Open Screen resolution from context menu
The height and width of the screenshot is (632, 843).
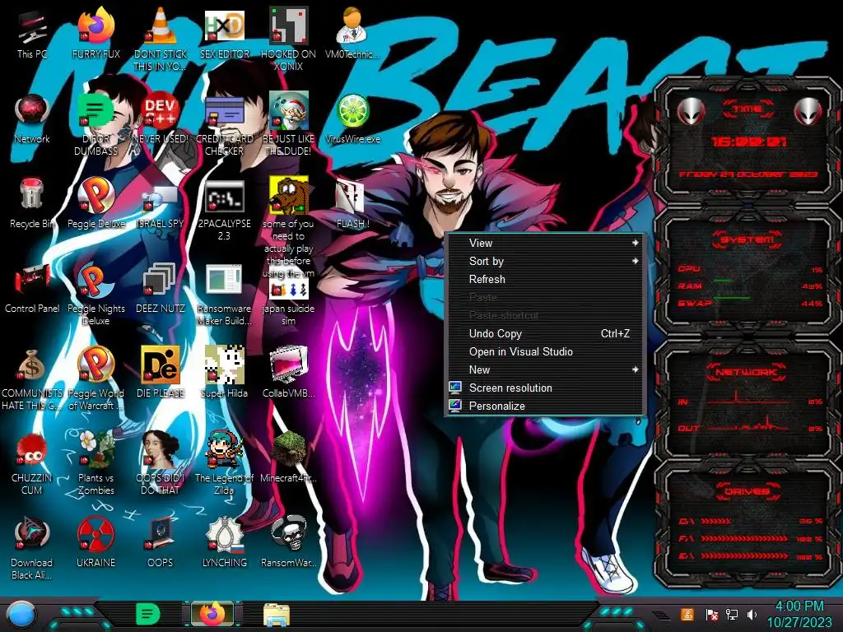coord(545,388)
